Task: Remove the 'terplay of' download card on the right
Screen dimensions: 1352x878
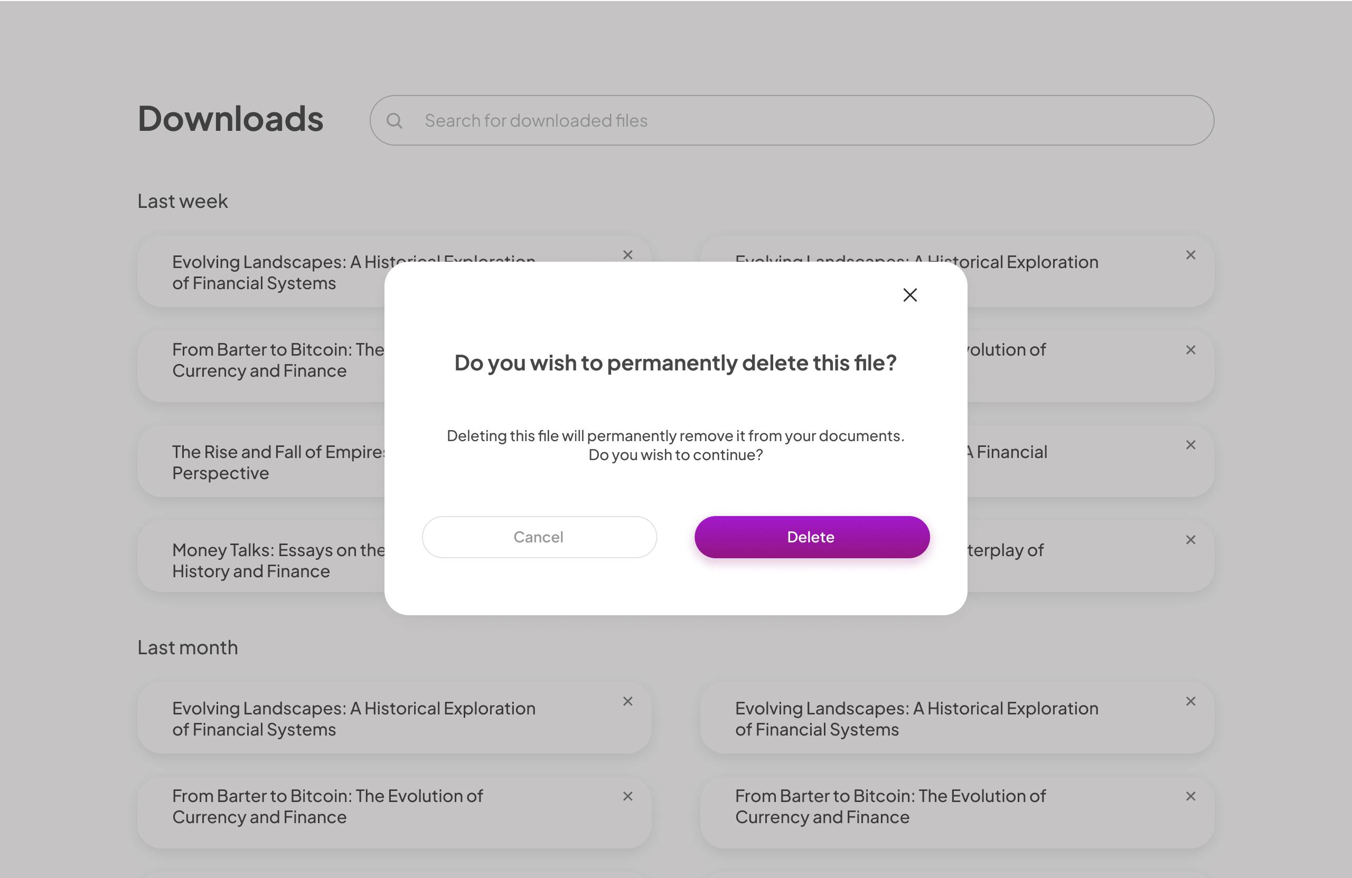Action: [1191, 540]
